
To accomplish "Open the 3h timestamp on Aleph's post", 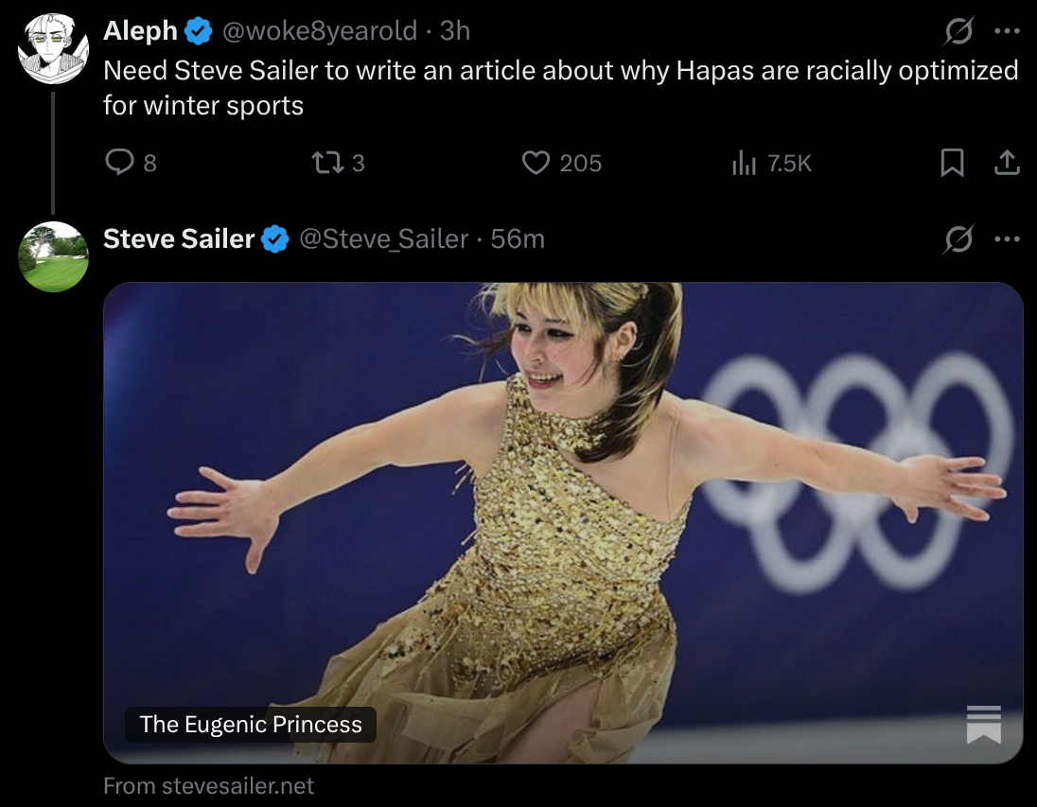I will (x=455, y=31).
